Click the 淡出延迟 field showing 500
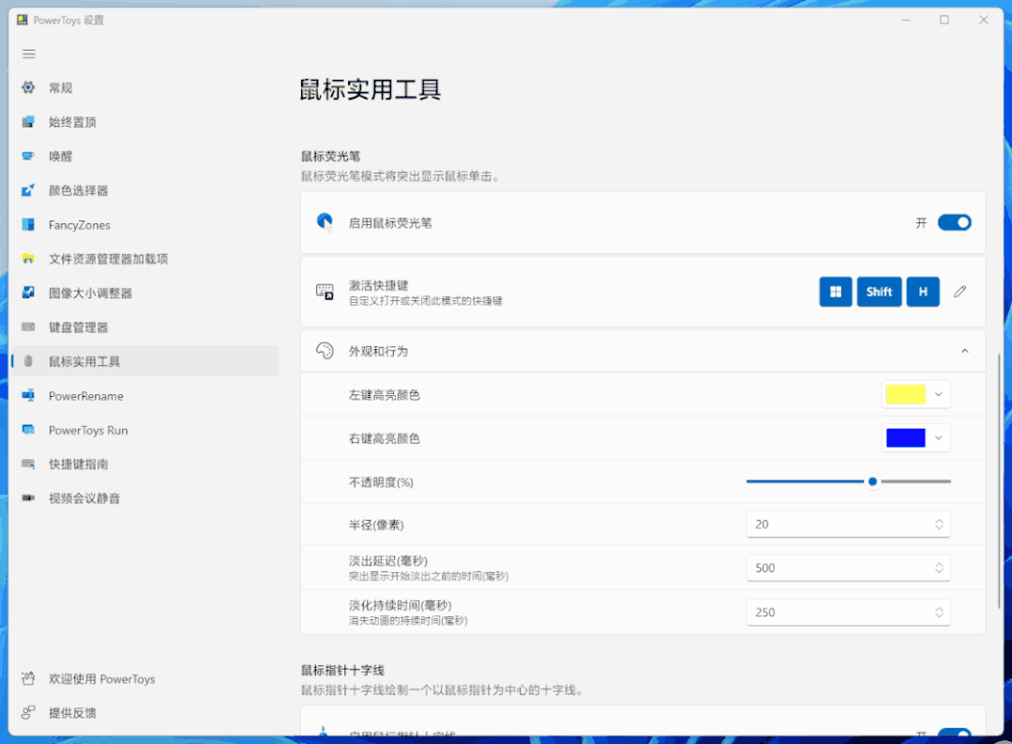The height and width of the screenshot is (744, 1012). [x=848, y=569]
